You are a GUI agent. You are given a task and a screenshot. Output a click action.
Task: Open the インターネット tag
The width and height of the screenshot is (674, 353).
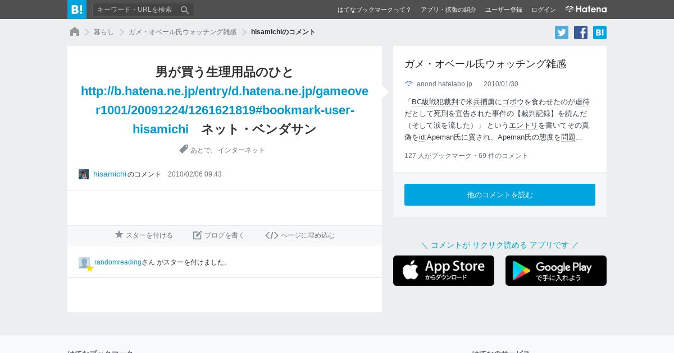tap(242, 150)
